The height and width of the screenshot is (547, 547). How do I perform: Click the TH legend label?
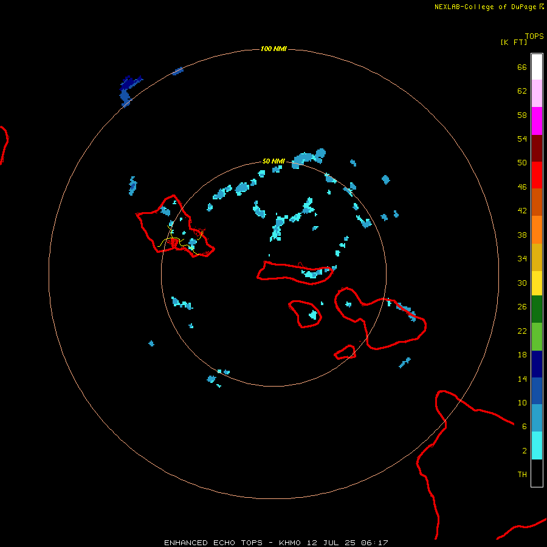[522, 475]
